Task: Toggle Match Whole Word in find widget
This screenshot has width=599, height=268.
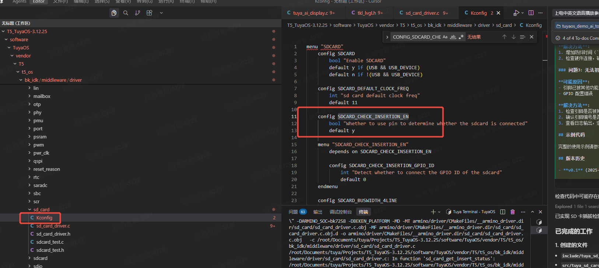Action: pyautogui.click(x=453, y=37)
